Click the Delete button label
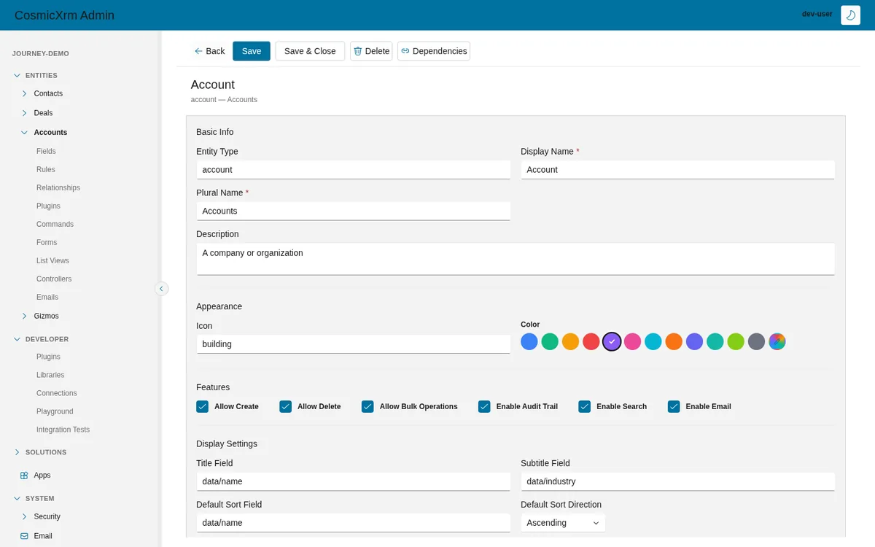875x547 pixels. pos(377,51)
